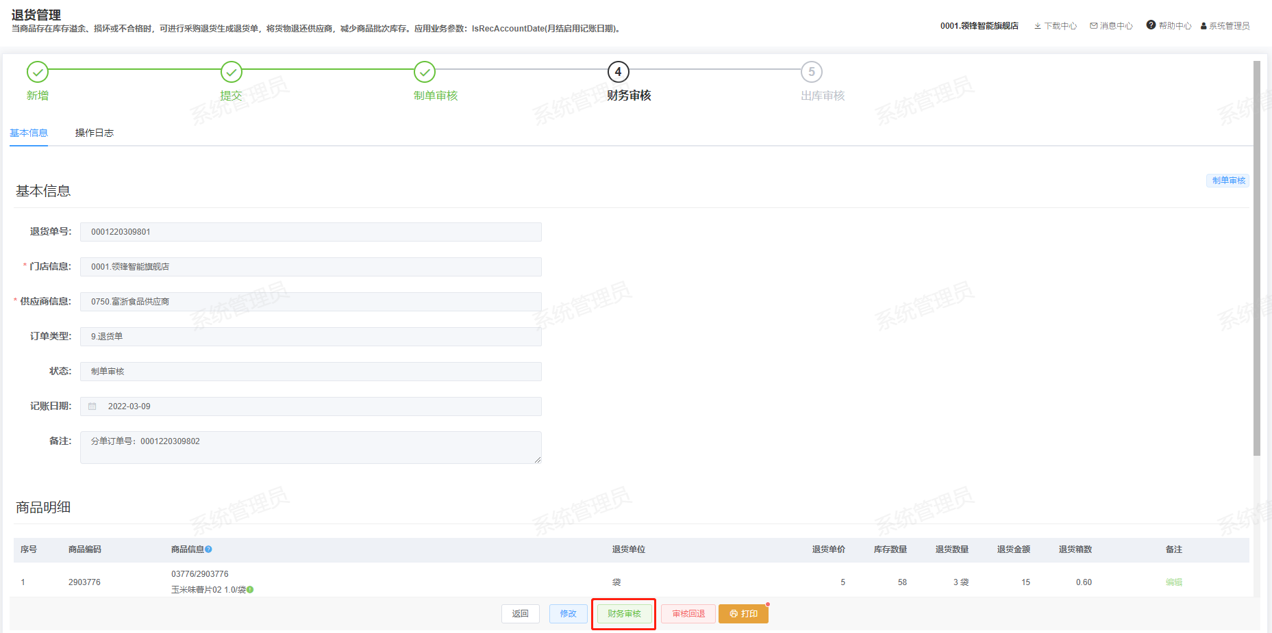Click the info icon beside 商品信息 header

point(209,550)
